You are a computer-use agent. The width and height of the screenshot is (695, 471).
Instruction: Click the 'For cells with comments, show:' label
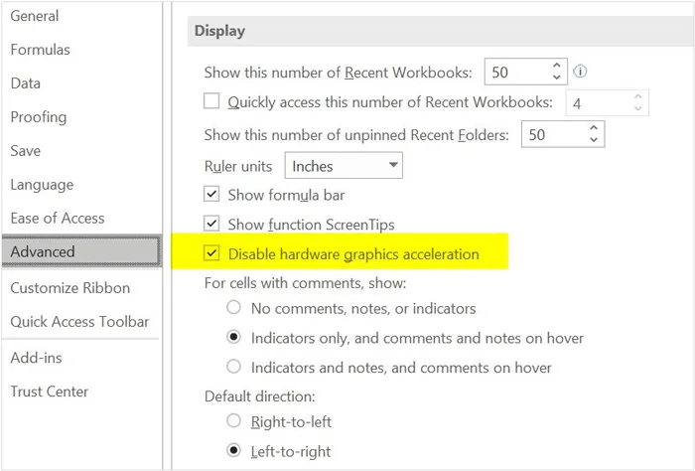tap(305, 283)
